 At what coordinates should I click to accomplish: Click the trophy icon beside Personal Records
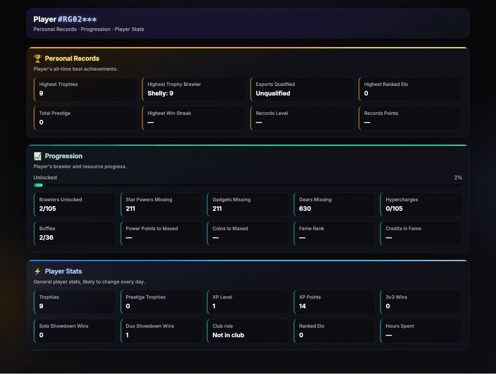[38, 59]
